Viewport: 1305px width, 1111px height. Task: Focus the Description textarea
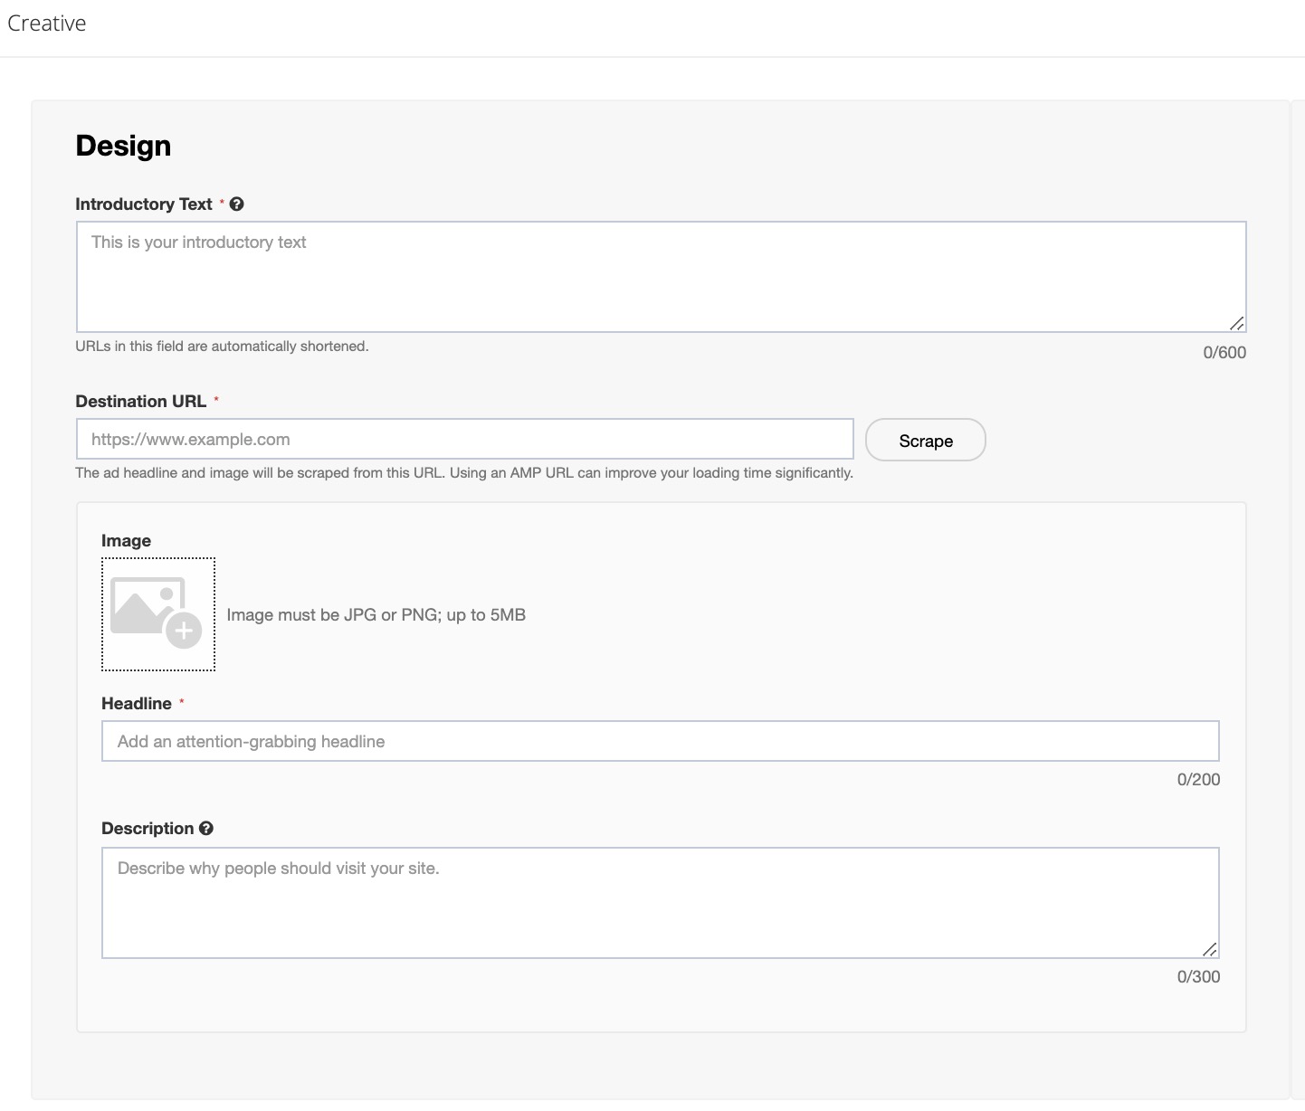(660, 903)
